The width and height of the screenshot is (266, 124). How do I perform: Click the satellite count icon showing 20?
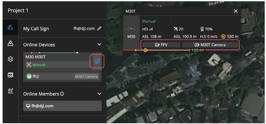[x=176, y=29]
